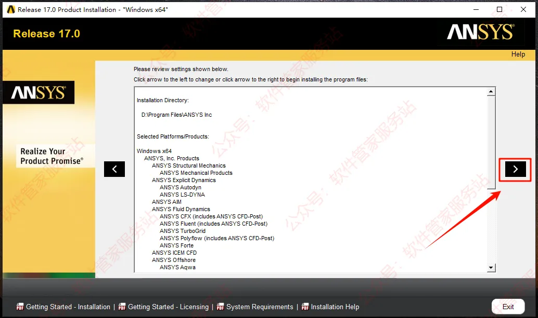Close the installer window
The width and height of the screenshot is (538, 318).
coord(523,9)
